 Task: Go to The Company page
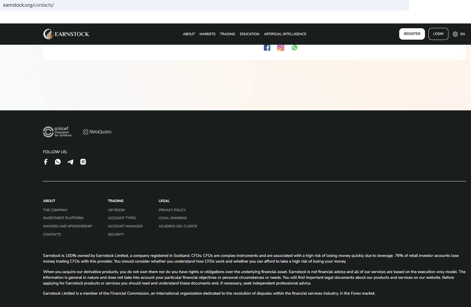tap(55, 210)
